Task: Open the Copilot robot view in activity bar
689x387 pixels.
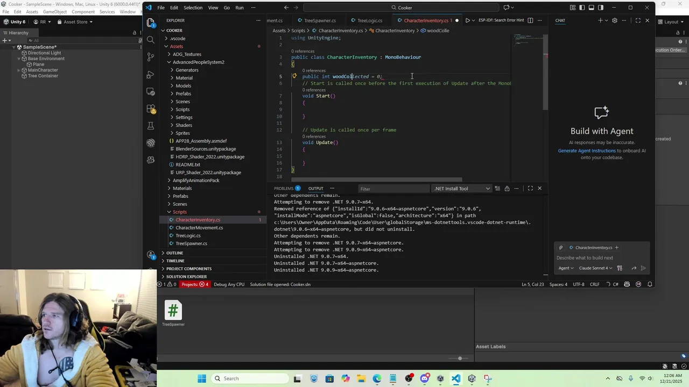Action: (x=151, y=160)
